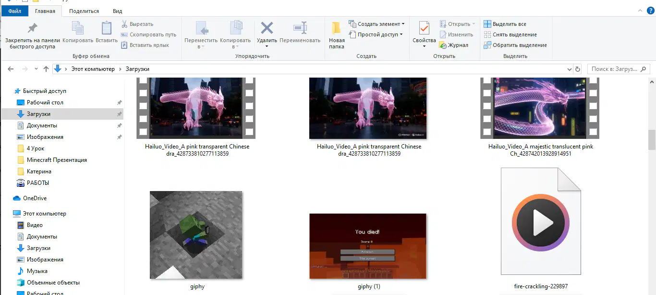The width and height of the screenshot is (656, 295).
Task: Open Журнал history
Action: (454, 45)
